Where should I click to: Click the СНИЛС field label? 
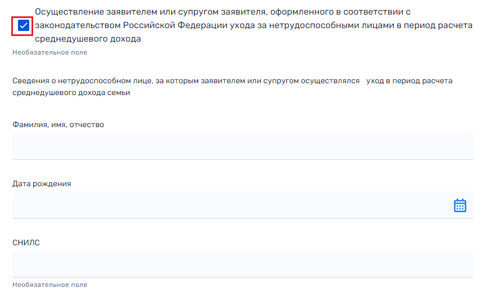(x=26, y=242)
